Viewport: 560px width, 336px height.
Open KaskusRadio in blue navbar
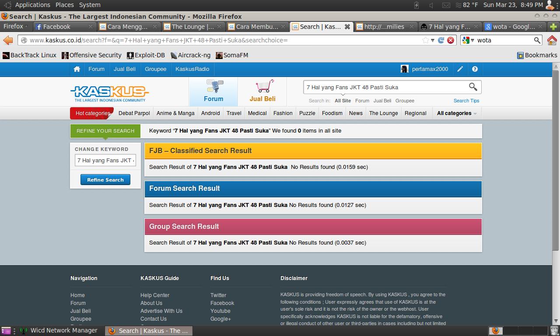pyautogui.click(x=192, y=69)
